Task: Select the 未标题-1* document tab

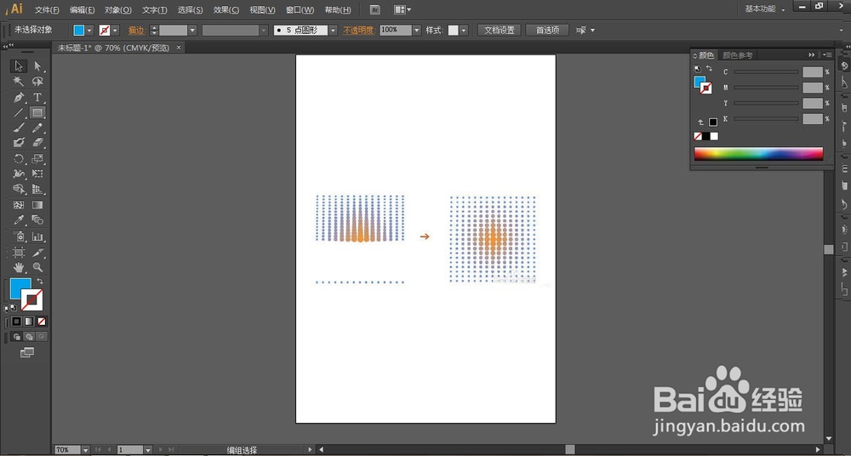Action: [x=114, y=48]
